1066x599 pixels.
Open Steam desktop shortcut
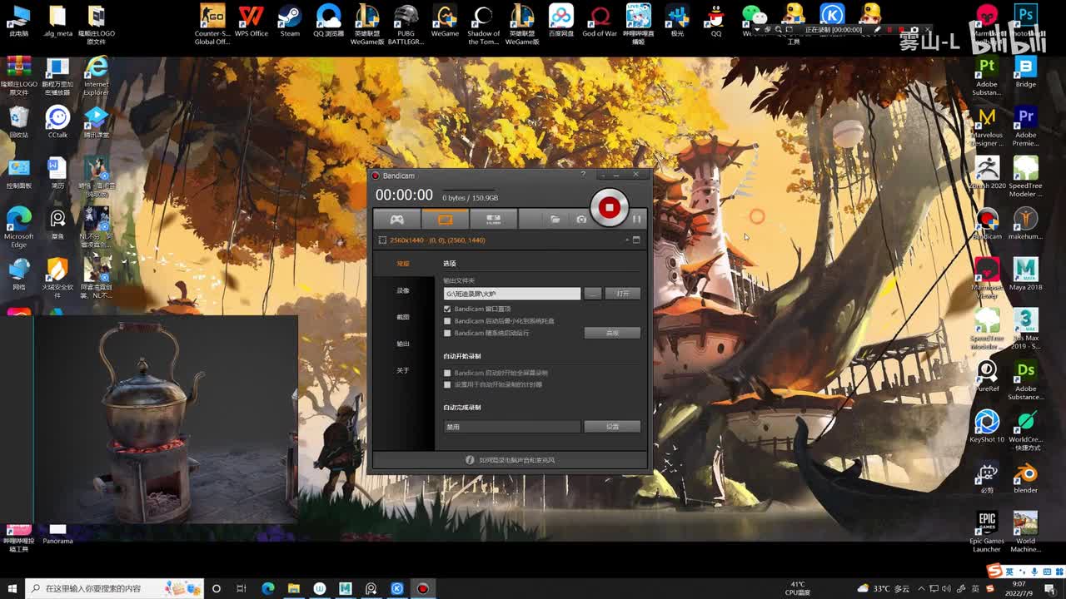click(x=290, y=22)
